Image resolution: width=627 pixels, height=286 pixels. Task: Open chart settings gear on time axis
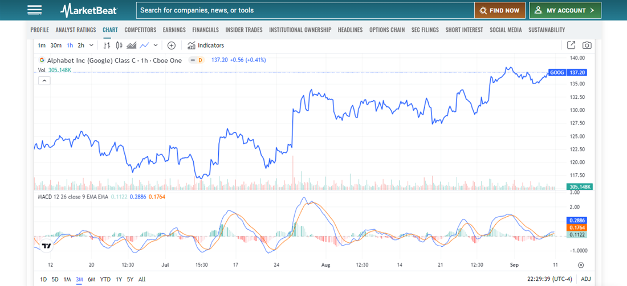tap(581, 265)
